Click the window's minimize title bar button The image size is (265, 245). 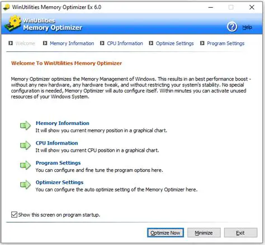pos(211,7)
